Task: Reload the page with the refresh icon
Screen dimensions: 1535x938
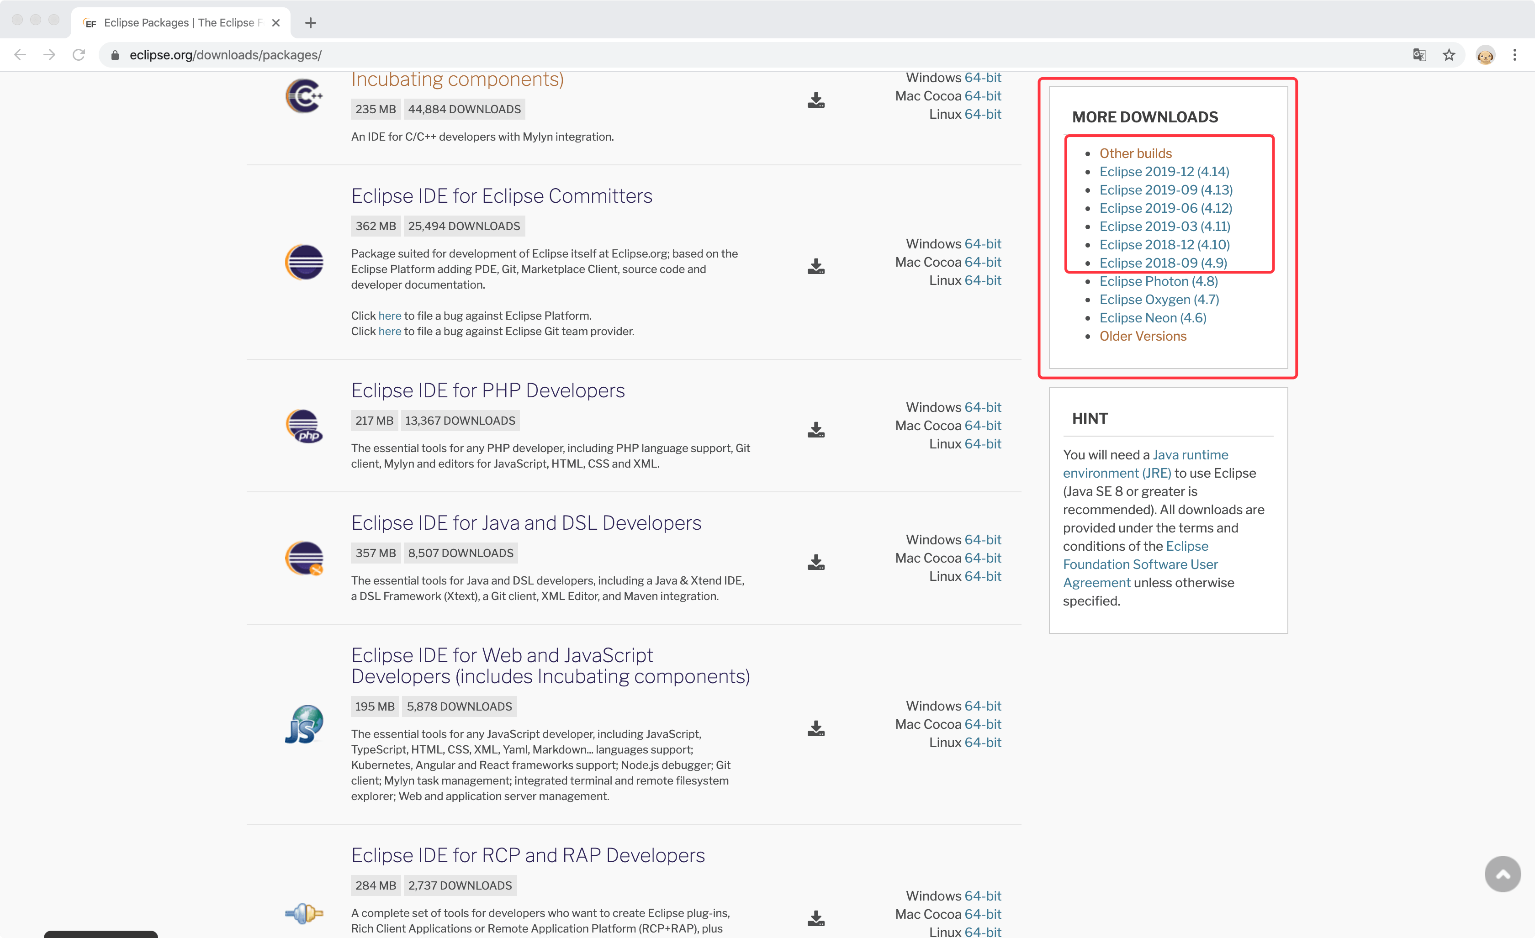Action: pyautogui.click(x=79, y=55)
